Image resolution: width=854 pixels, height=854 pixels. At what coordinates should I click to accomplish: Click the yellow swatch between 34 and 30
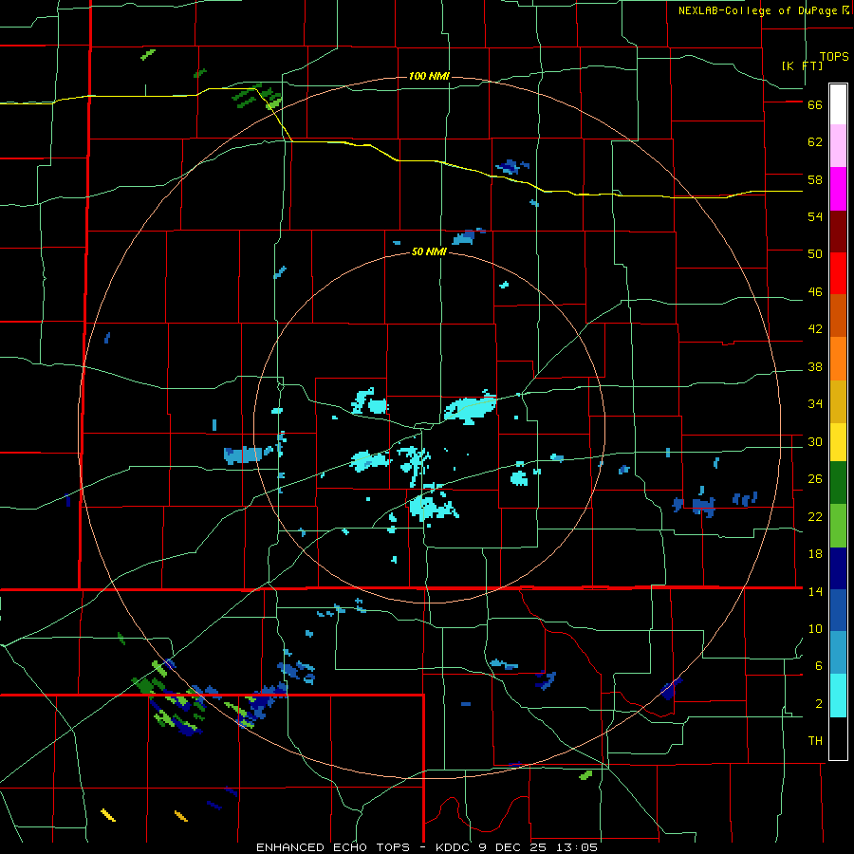838,441
